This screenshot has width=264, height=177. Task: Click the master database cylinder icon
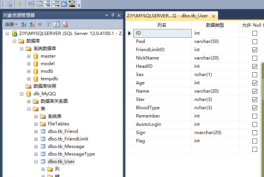(36, 56)
